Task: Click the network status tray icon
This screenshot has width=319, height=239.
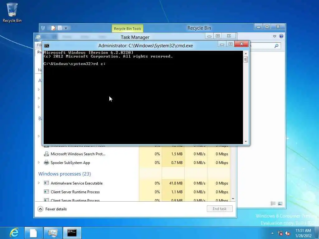Action: point(280,233)
